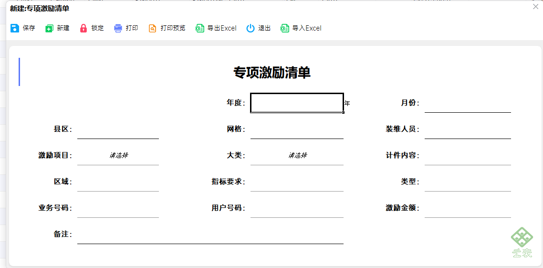Click the green New (新建) plus icon
543x268 pixels.
pyautogui.click(x=50, y=28)
